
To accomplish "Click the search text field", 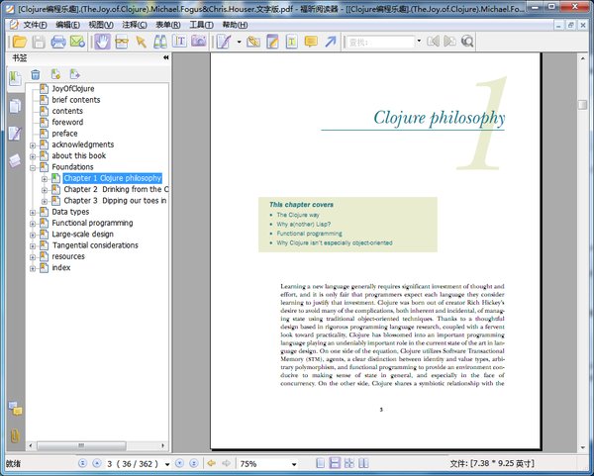I will [x=381, y=42].
